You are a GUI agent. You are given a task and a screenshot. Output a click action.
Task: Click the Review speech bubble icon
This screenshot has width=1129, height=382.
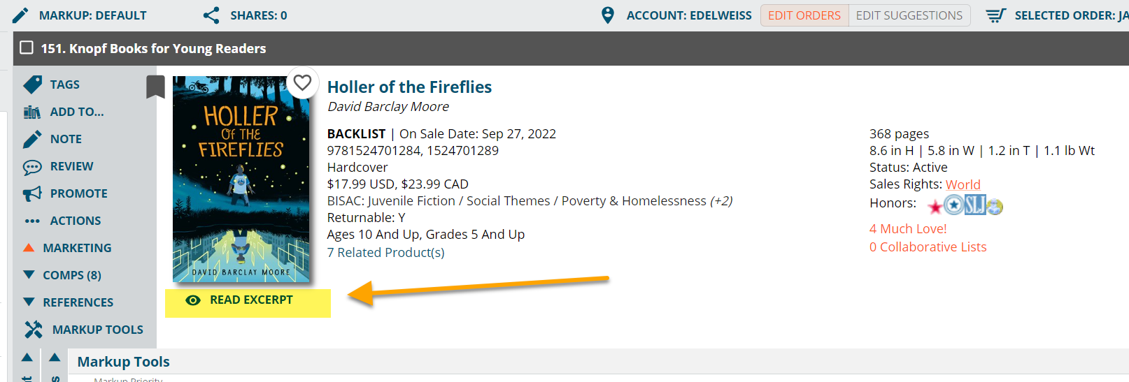32,167
